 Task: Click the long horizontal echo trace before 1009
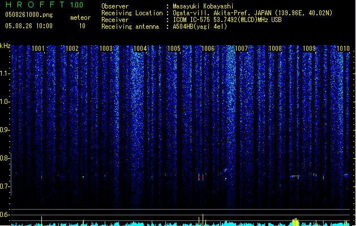click(295, 176)
